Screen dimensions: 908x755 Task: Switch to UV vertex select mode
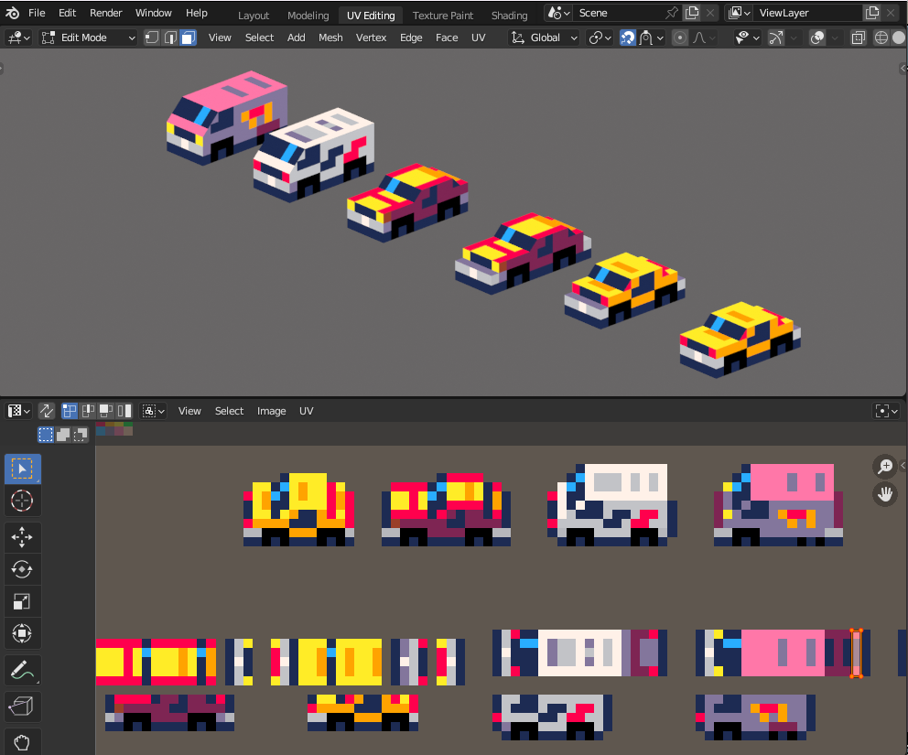pyautogui.click(x=70, y=411)
